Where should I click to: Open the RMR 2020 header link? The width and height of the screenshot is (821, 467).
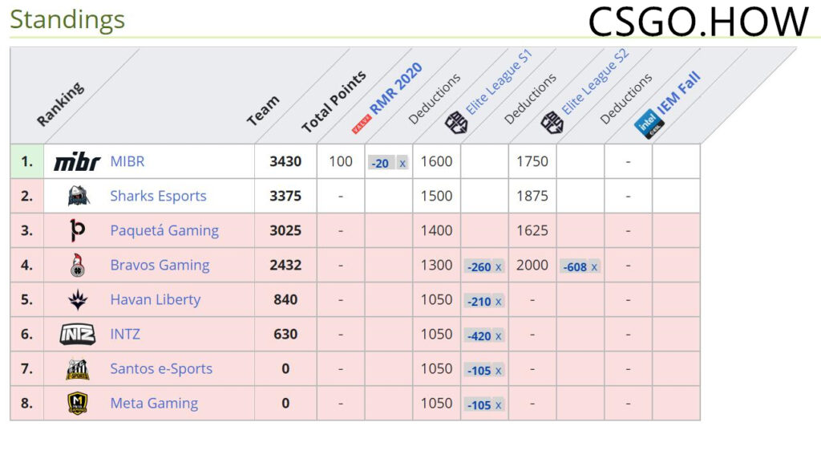click(396, 87)
